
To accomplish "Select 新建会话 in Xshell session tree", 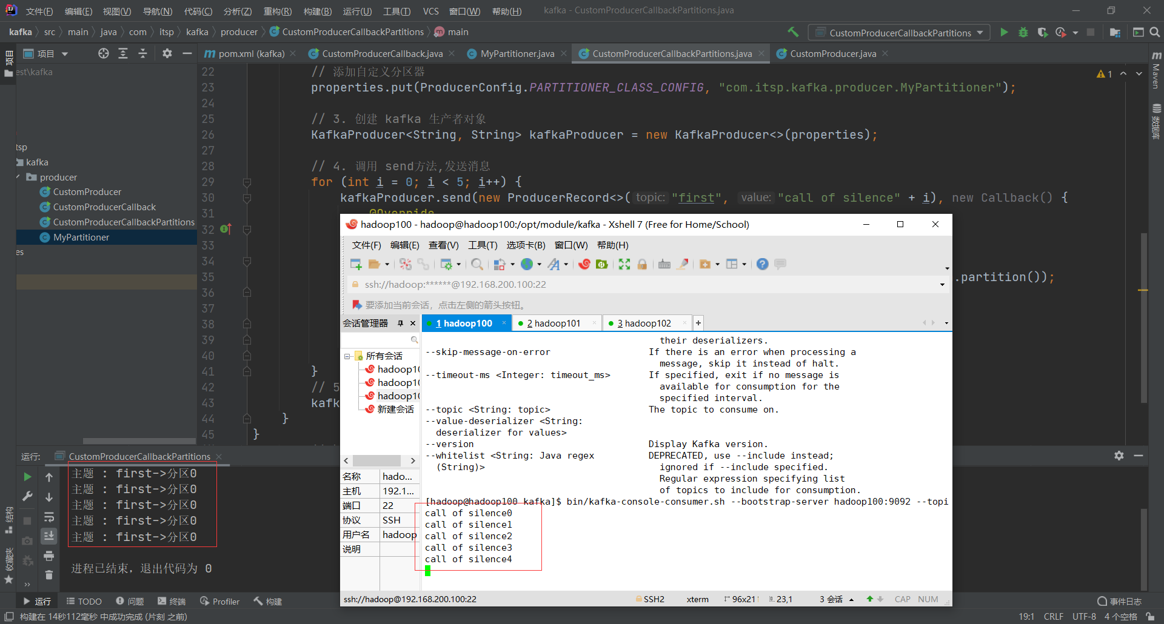I will click(395, 410).
